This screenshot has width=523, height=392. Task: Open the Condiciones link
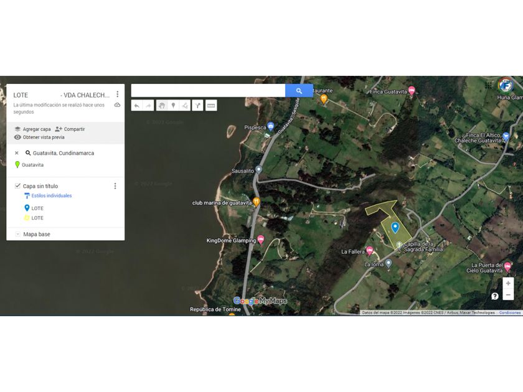click(510, 312)
